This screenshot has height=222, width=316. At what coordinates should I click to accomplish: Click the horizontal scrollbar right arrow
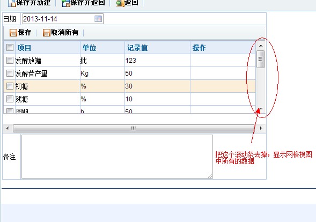[x=261, y=128]
